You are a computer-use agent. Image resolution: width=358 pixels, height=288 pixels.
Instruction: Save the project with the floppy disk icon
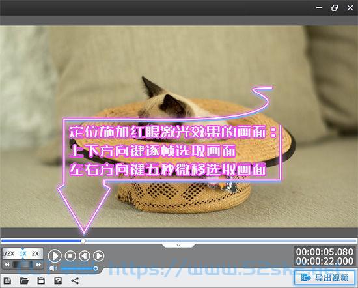click(41, 281)
